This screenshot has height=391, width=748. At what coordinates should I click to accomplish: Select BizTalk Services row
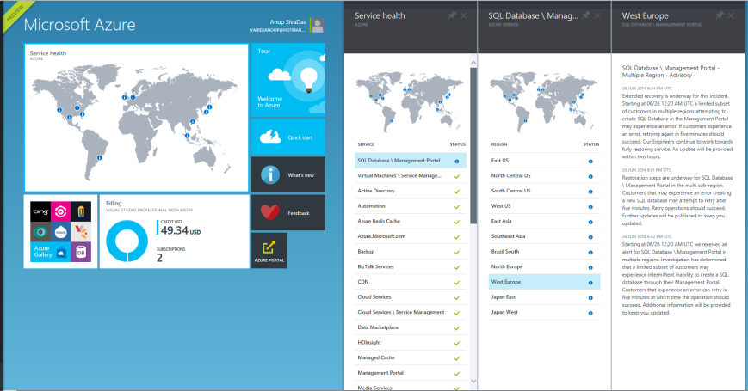coord(411,266)
